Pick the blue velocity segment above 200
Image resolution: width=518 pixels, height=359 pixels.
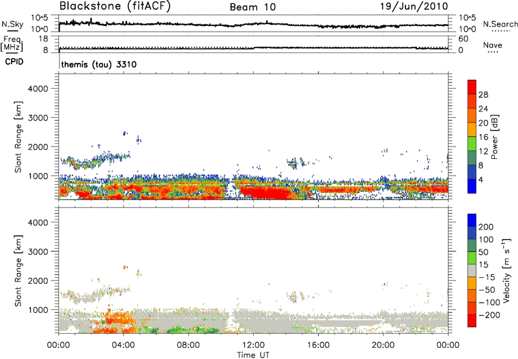[472, 220]
